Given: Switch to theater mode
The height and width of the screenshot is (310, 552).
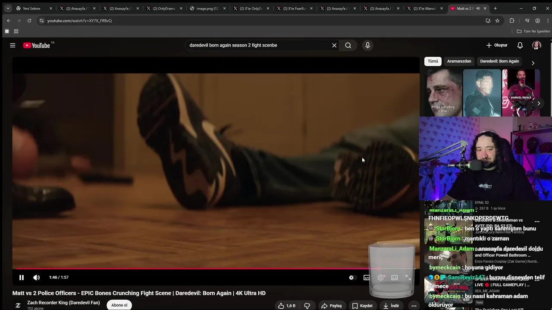Looking at the screenshot, I should (x=394, y=278).
